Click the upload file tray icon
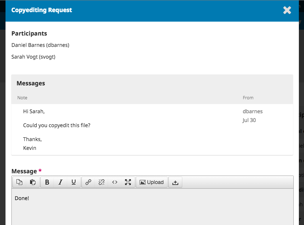The image size is (304, 225). point(175,182)
